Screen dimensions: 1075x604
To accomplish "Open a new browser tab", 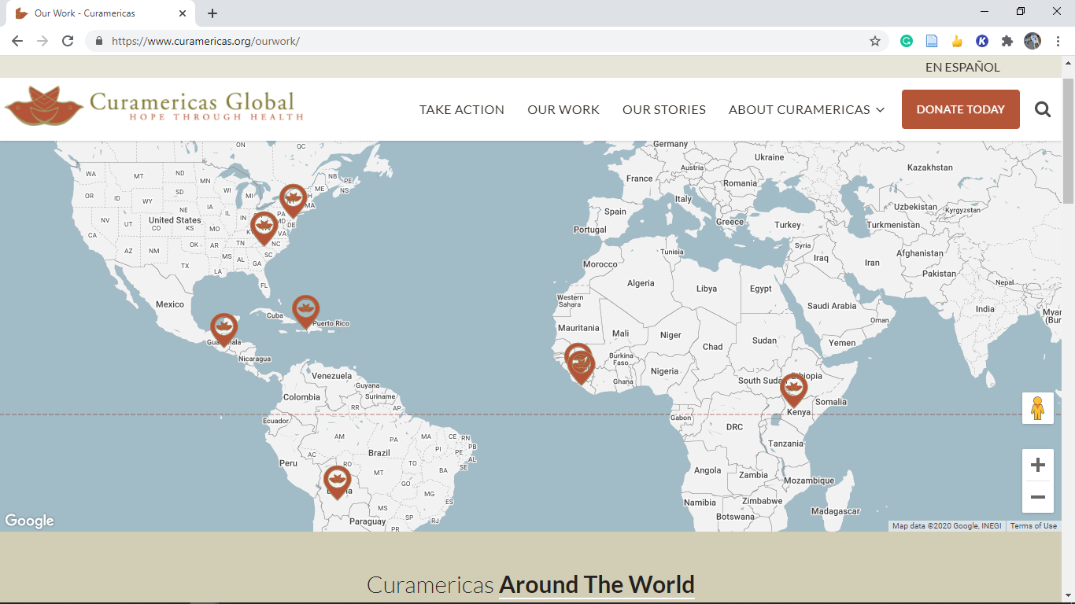I will coord(212,13).
